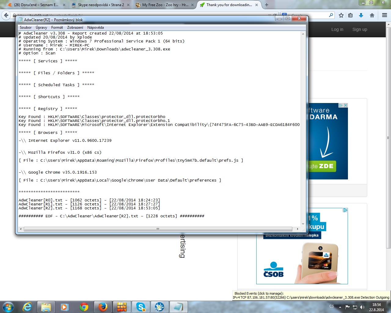Close the software ad with the X icon

pyautogui.click(x=346, y=105)
